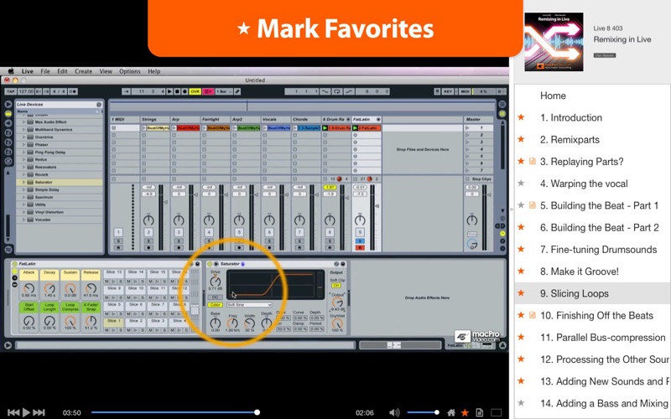
Task: Open the View menu
Action: click(106, 71)
